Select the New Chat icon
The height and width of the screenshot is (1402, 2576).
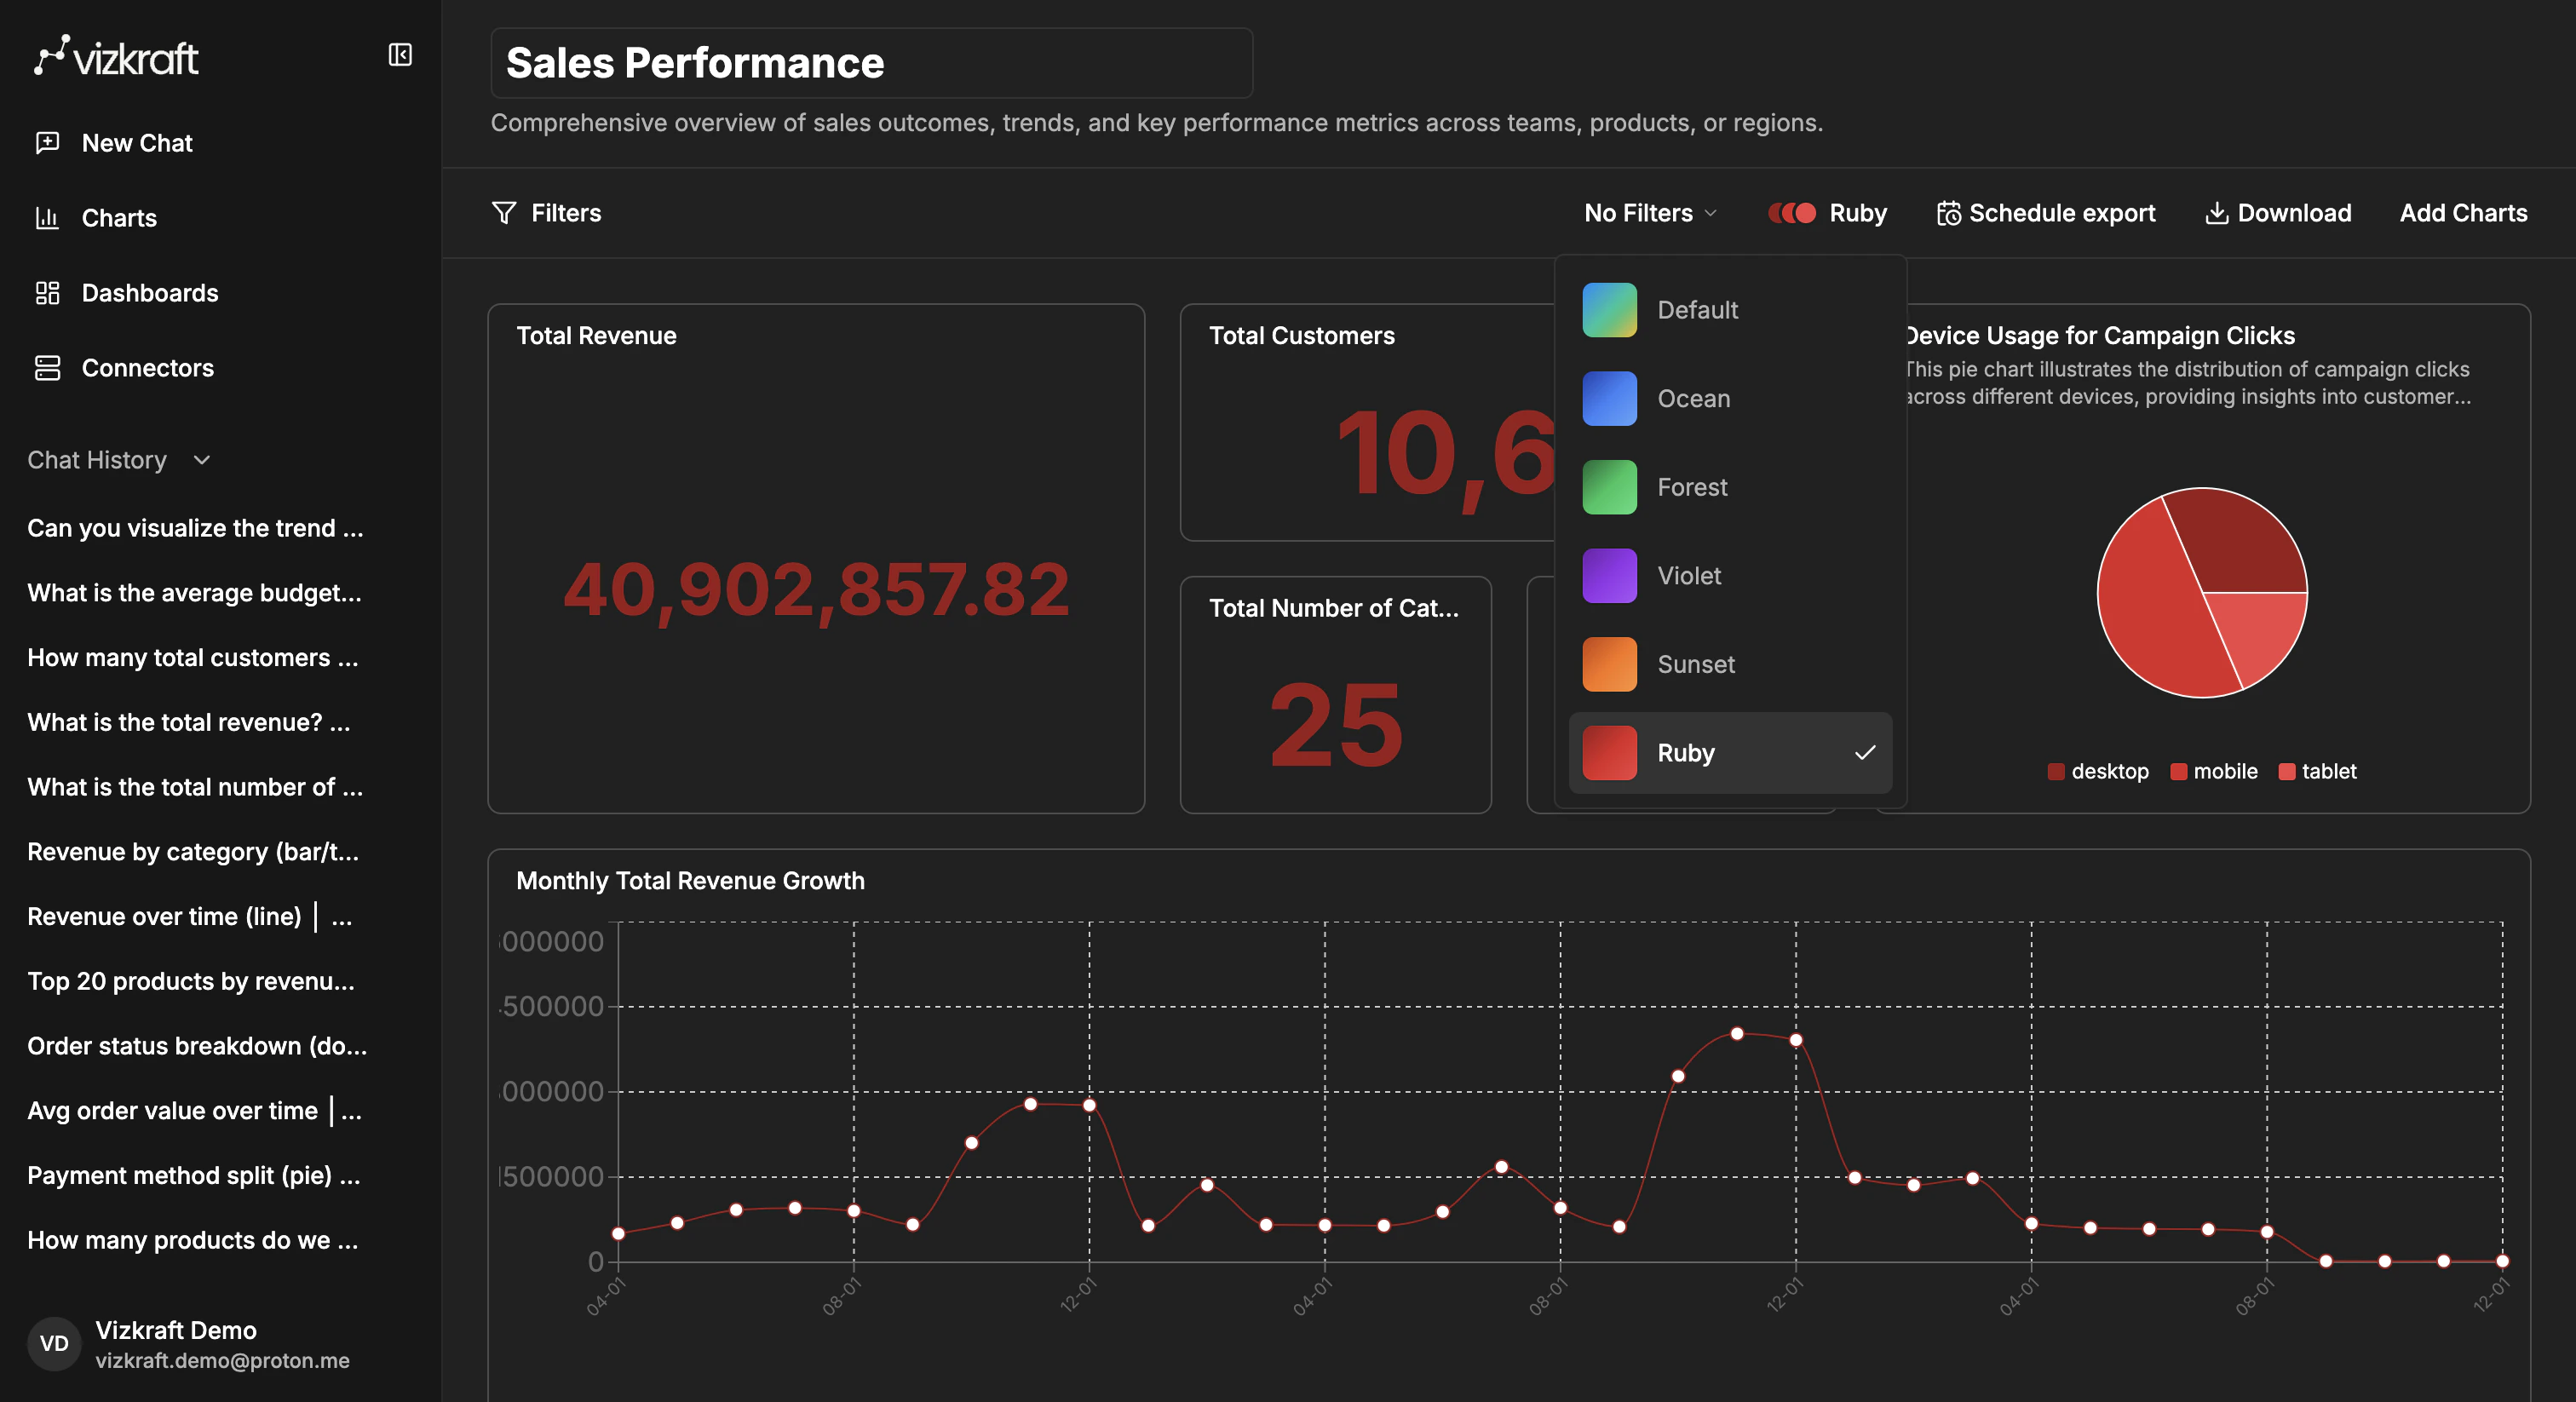pos(47,142)
